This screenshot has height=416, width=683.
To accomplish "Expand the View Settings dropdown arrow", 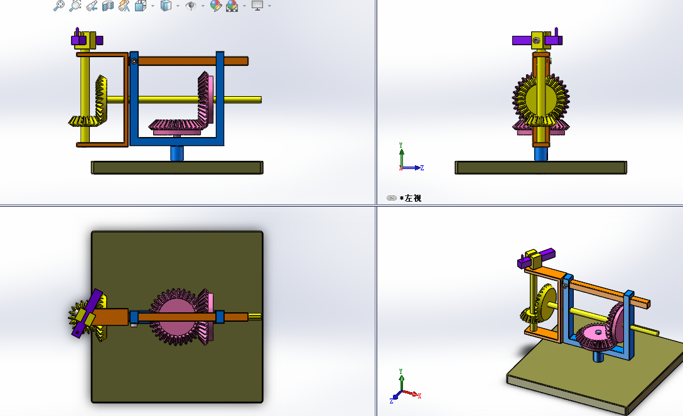I will pos(270,6).
